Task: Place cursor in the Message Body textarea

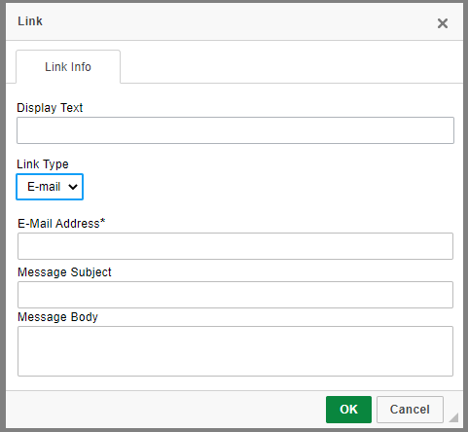Action: (x=235, y=351)
